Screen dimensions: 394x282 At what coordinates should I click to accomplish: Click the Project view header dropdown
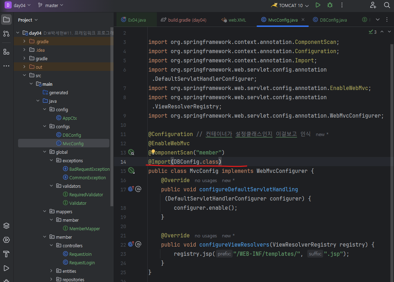pos(28,20)
